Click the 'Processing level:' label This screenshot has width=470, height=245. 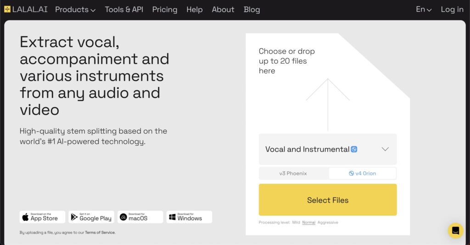[274, 222]
